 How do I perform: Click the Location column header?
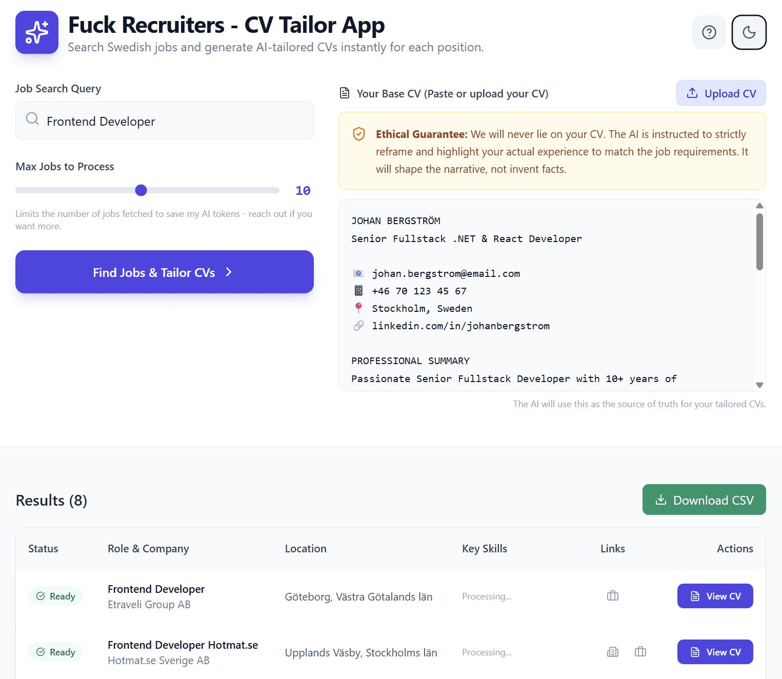coord(306,548)
